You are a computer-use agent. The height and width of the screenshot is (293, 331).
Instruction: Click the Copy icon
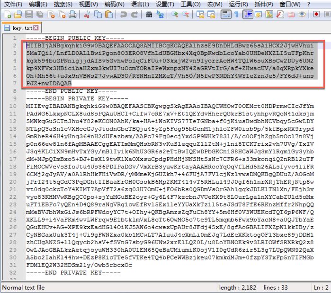tap(98, 14)
